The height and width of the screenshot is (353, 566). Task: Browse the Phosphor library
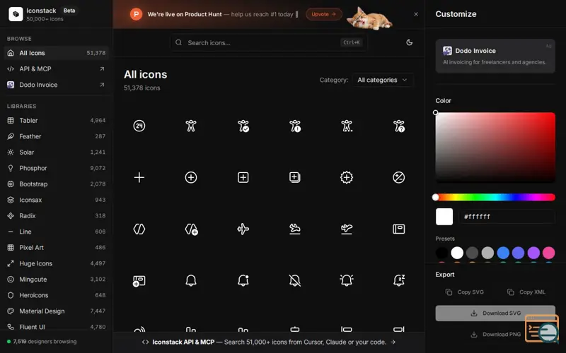tap(57, 168)
